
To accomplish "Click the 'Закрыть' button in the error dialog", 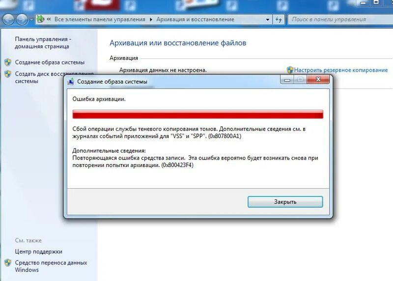I will [x=285, y=202].
